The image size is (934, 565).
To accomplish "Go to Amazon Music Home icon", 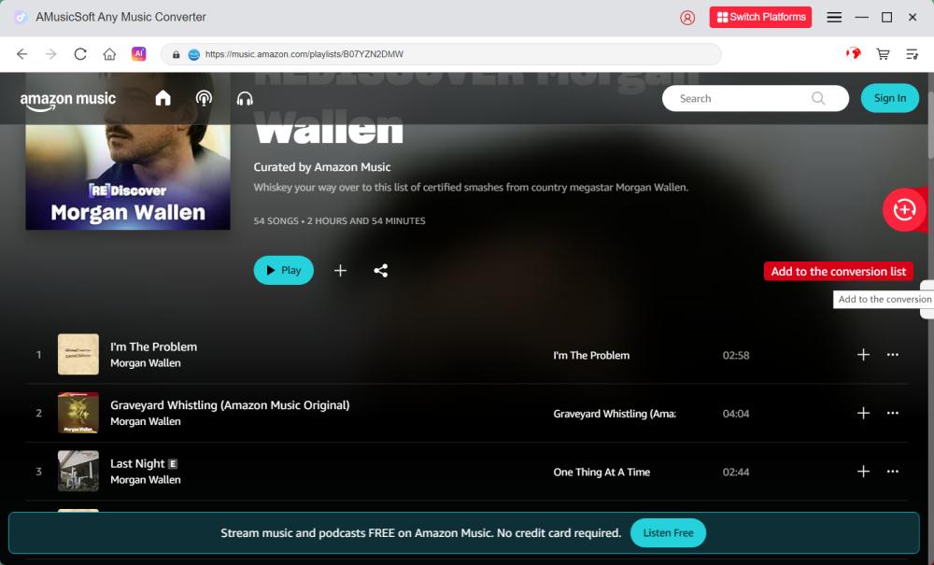I will 163,98.
